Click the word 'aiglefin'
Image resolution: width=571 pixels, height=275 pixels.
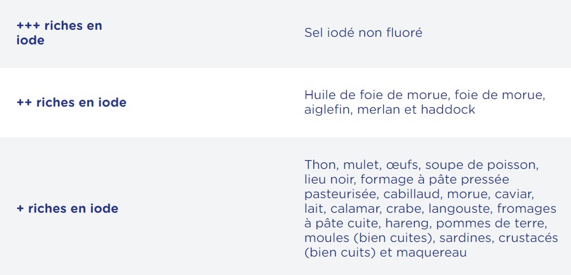click(328, 110)
